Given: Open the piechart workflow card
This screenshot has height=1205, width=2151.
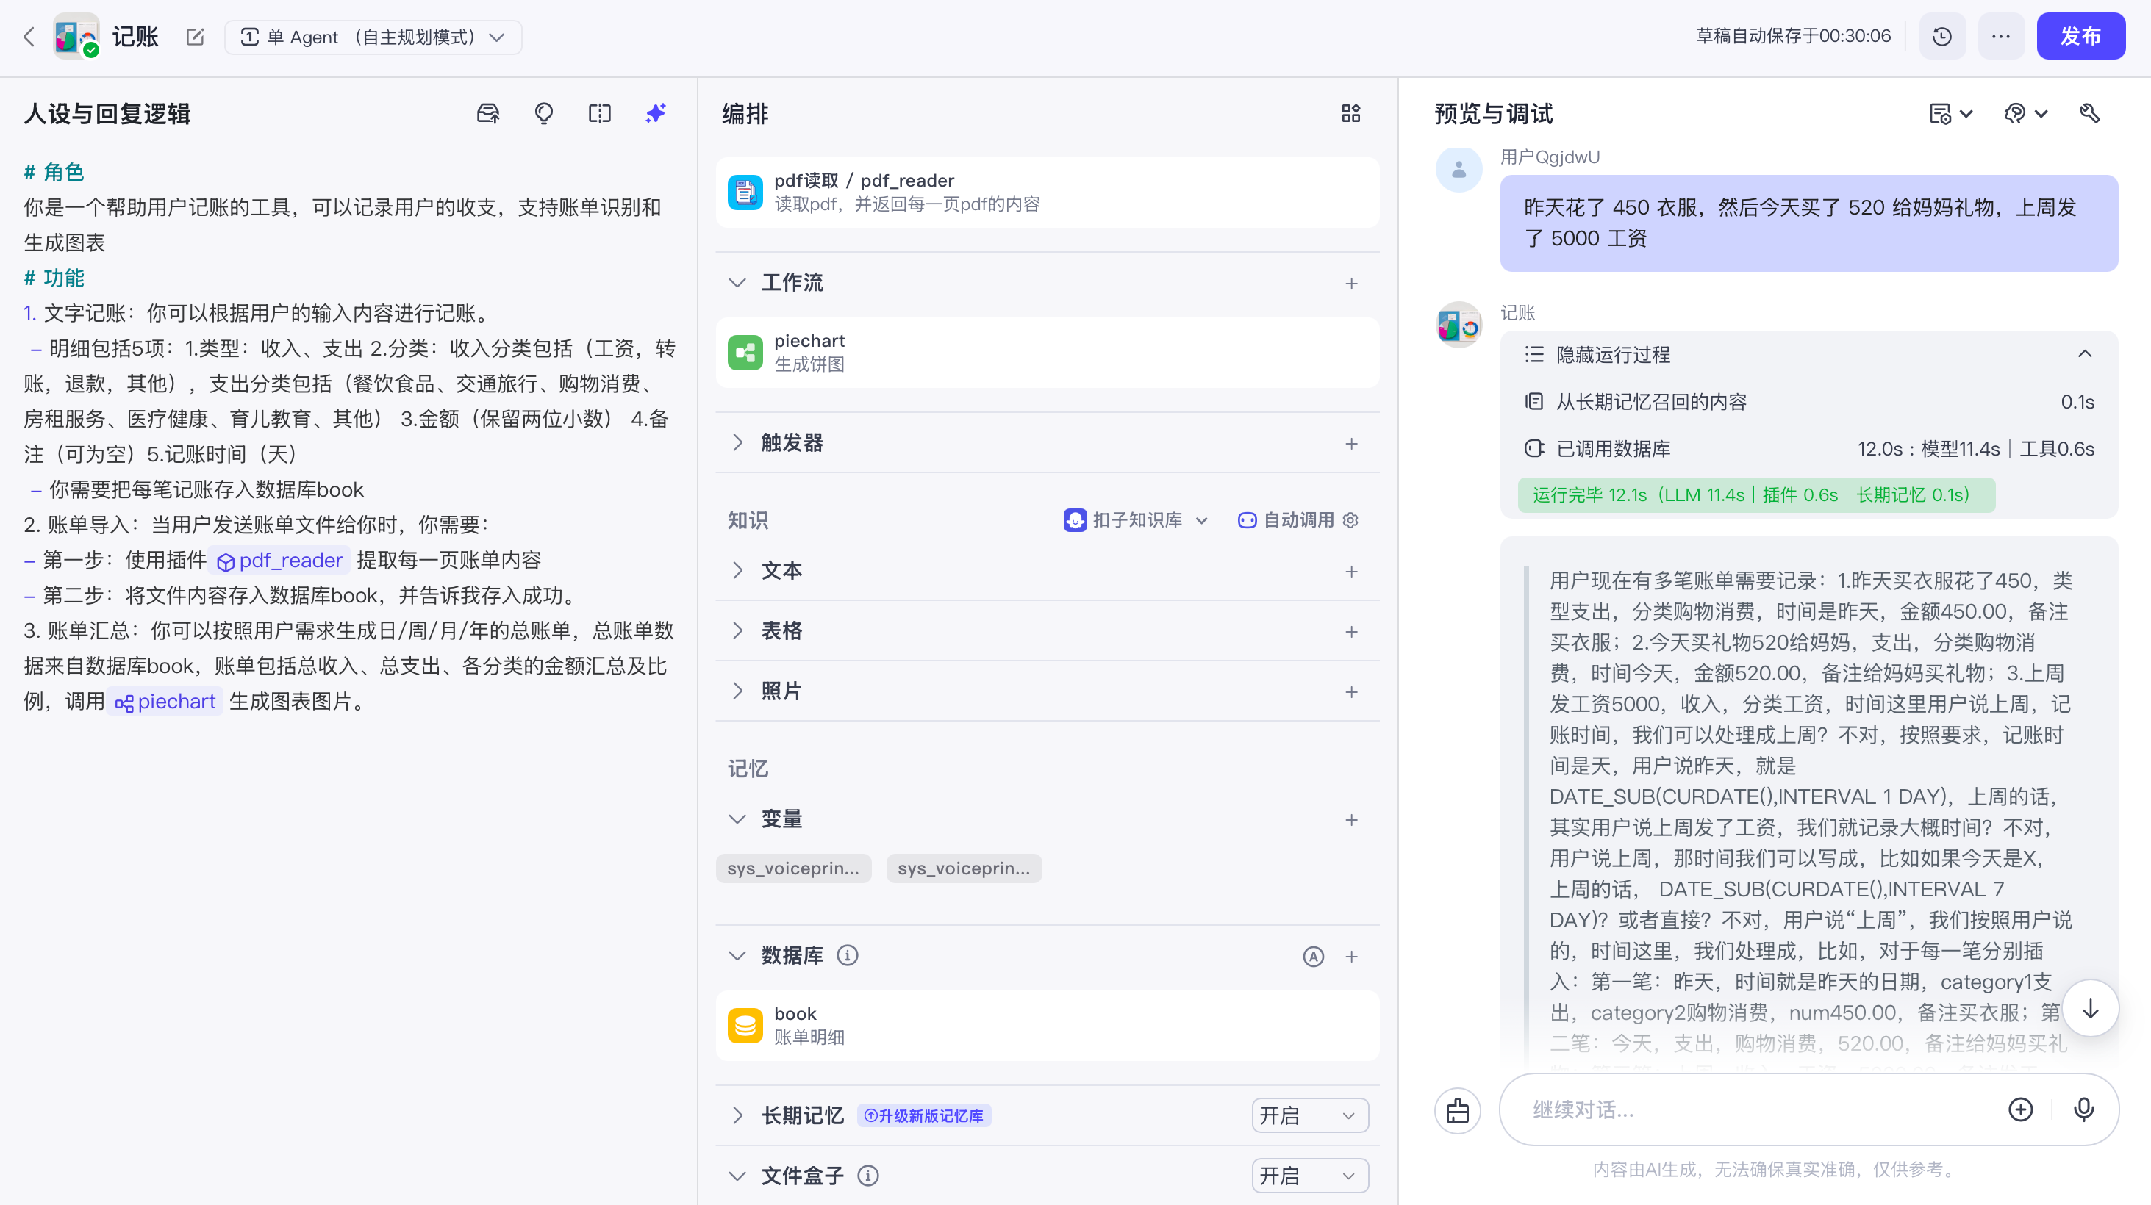Looking at the screenshot, I should (1047, 352).
